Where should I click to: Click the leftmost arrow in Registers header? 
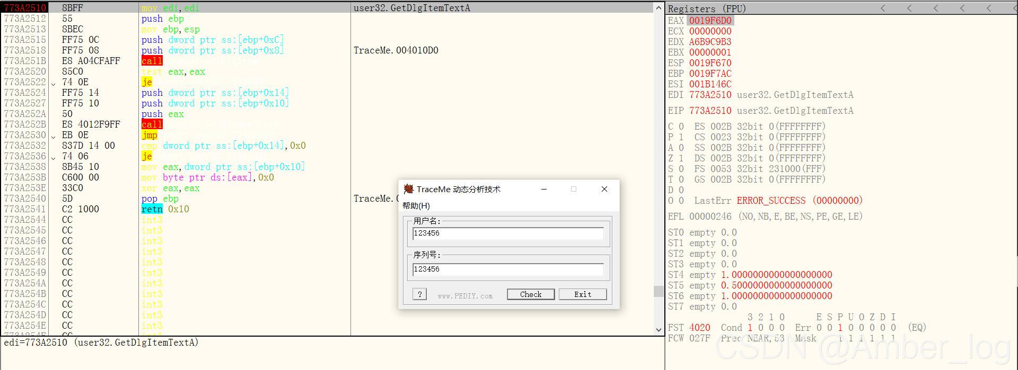tap(883, 8)
